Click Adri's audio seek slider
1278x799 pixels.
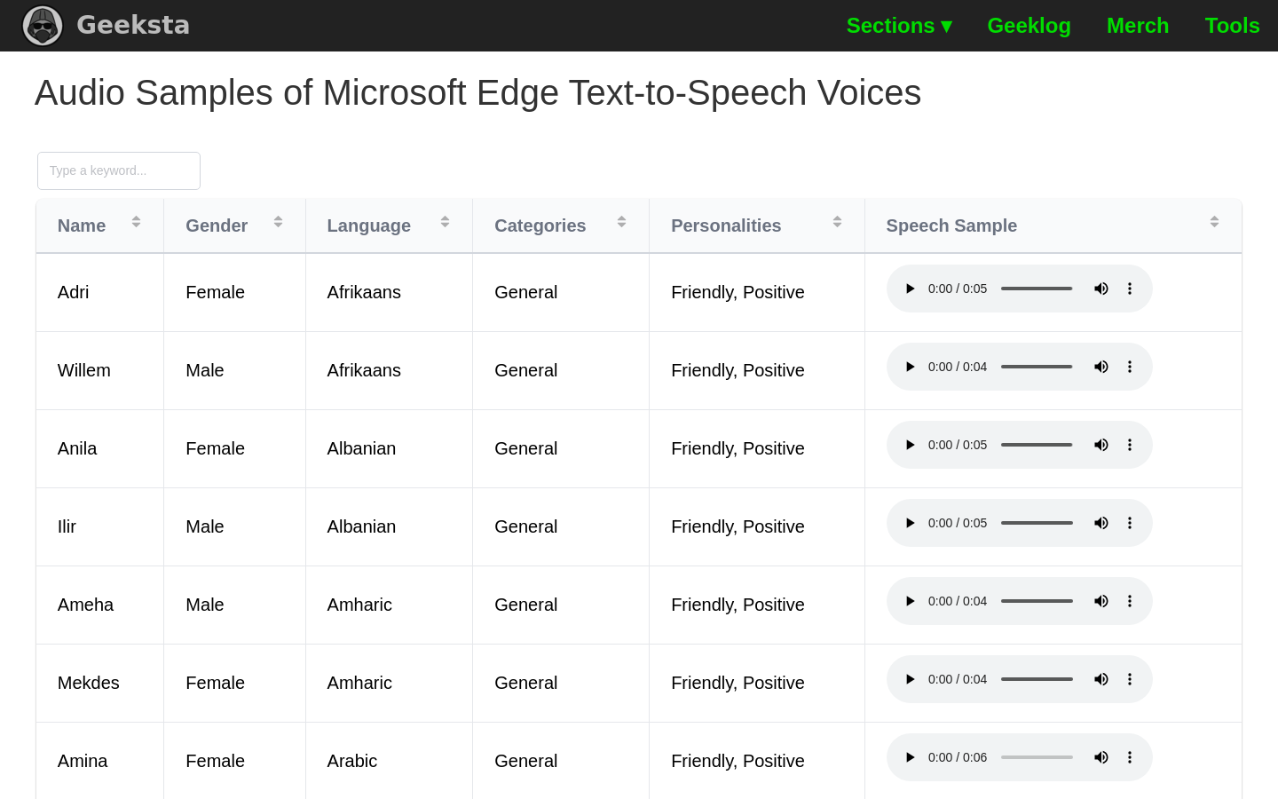(x=1037, y=289)
